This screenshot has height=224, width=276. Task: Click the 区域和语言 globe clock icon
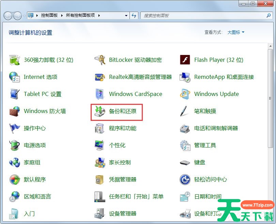[14, 197]
